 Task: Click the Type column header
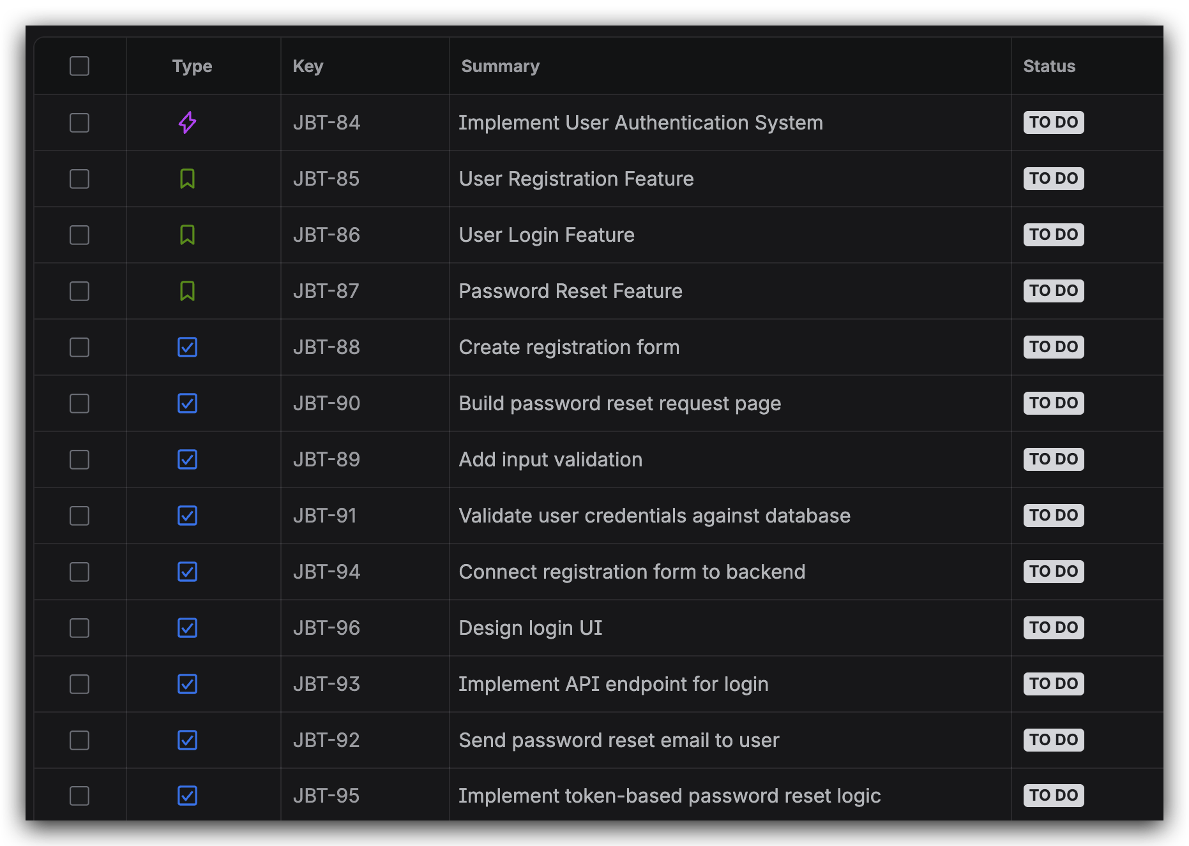tap(192, 65)
